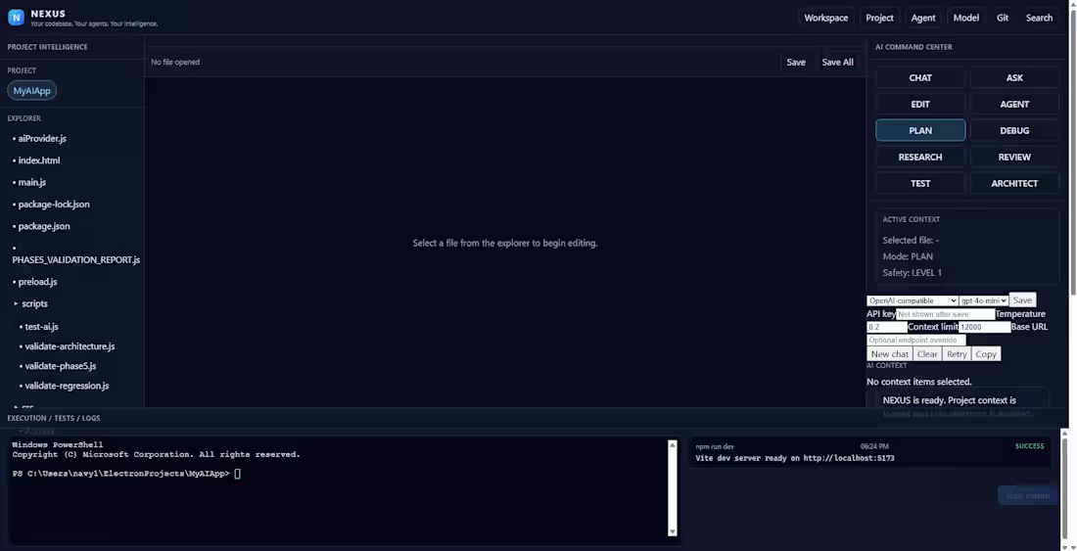
Task: Switch to TEST mode
Action: 919,183
